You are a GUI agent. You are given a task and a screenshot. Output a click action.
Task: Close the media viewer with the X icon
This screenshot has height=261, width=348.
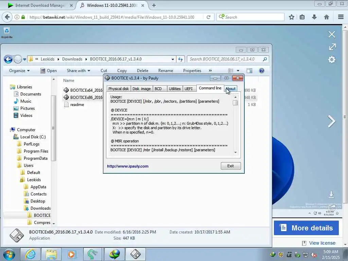pyautogui.click(x=332, y=34)
